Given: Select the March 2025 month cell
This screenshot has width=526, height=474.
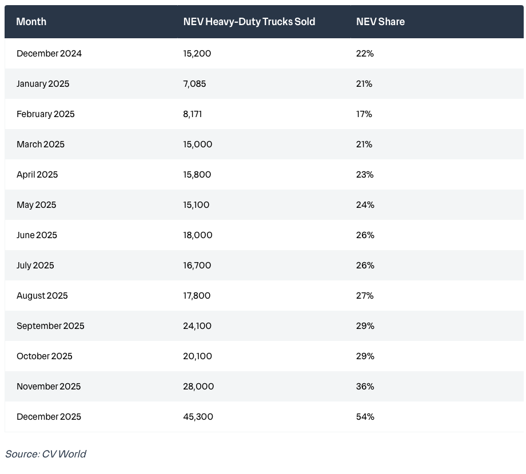Looking at the screenshot, I should coord(41,144).
